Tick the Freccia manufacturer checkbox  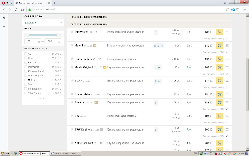click(26, 62)
